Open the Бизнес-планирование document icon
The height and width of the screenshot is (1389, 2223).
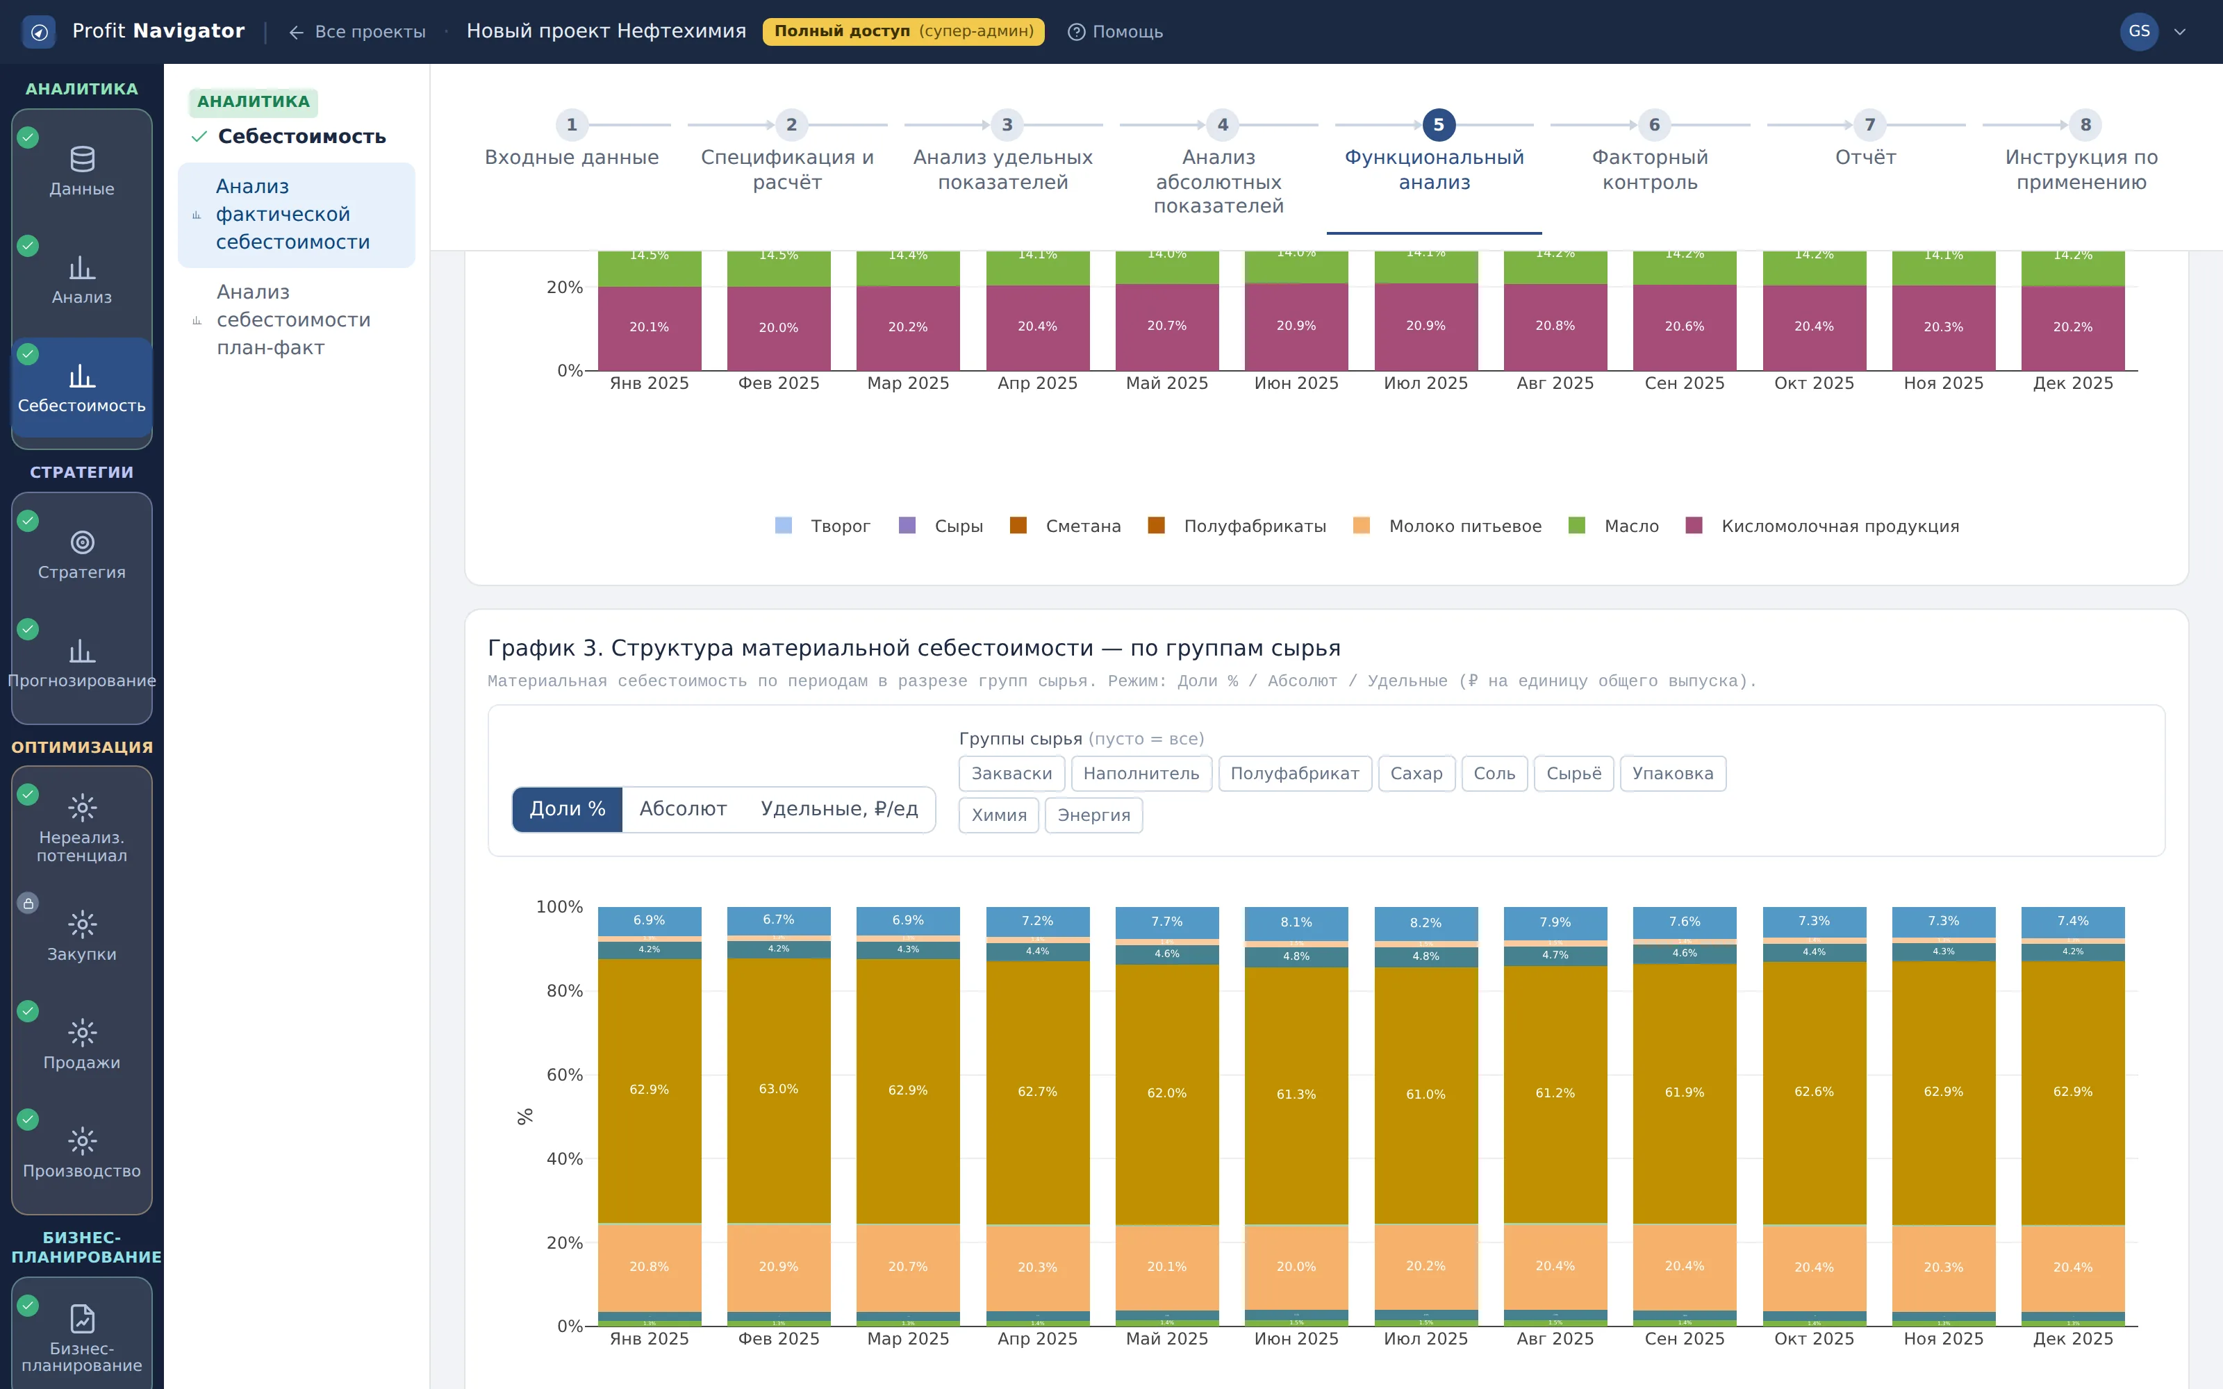pos(82,1318)
